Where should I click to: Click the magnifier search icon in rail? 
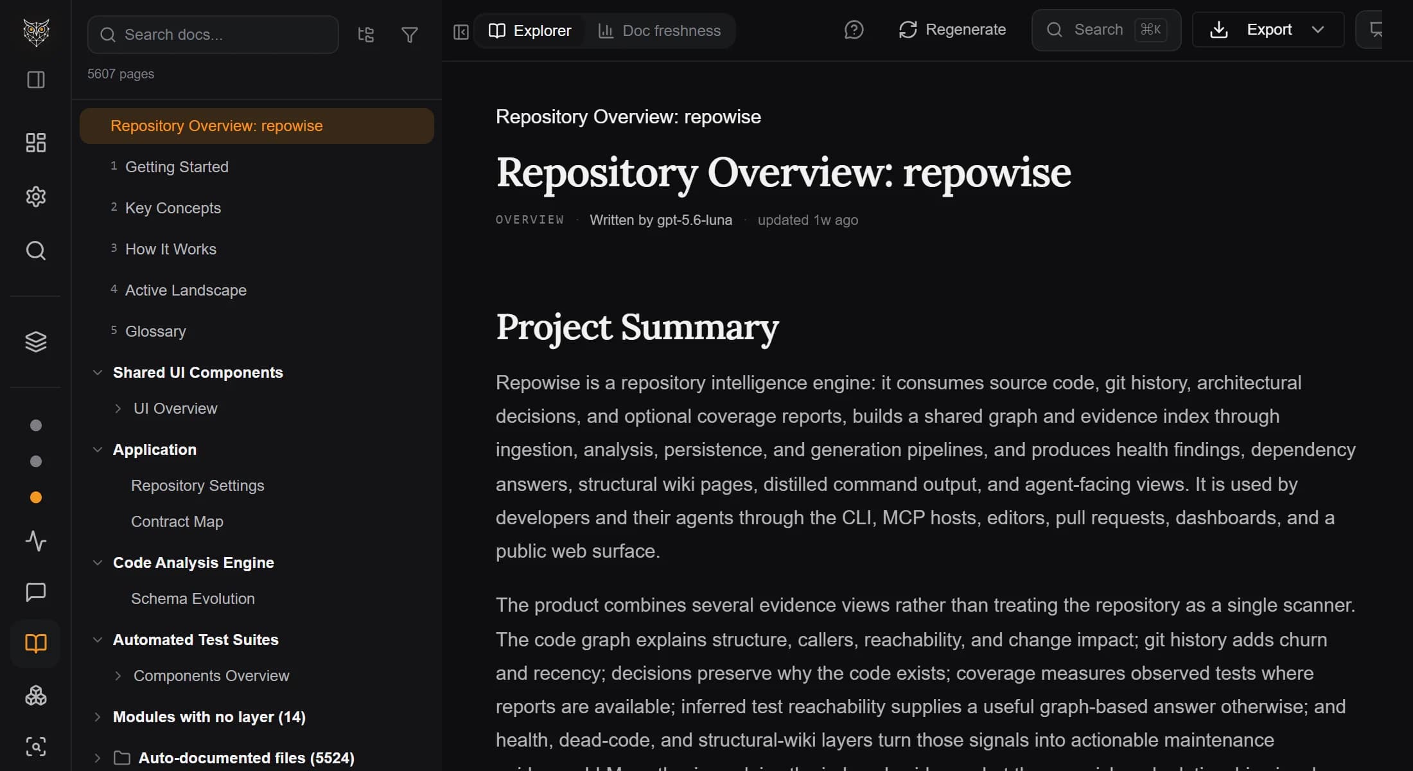tap(36, 251)
